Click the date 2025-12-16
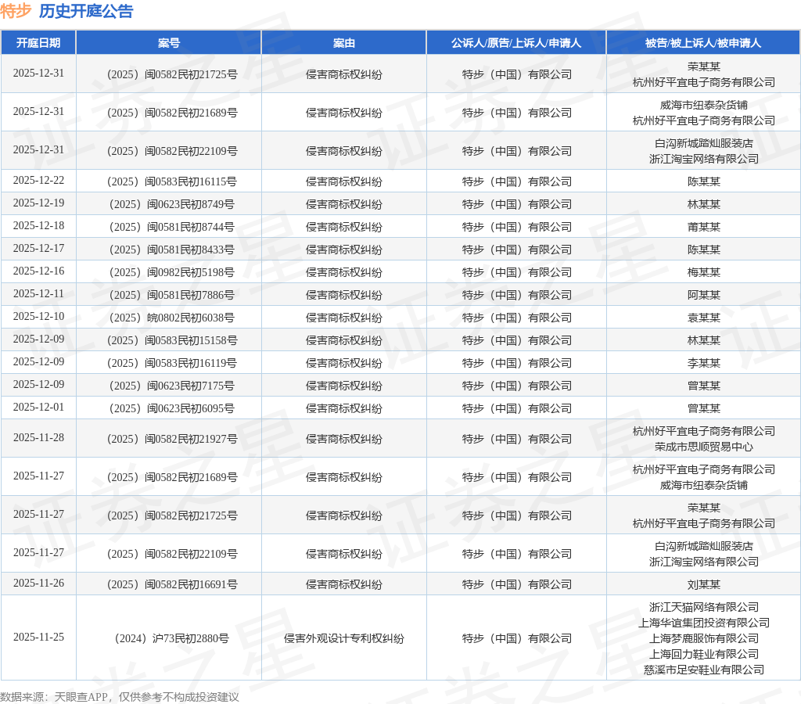The width and height of the screenshot is (801, 704). coord(39,271)
